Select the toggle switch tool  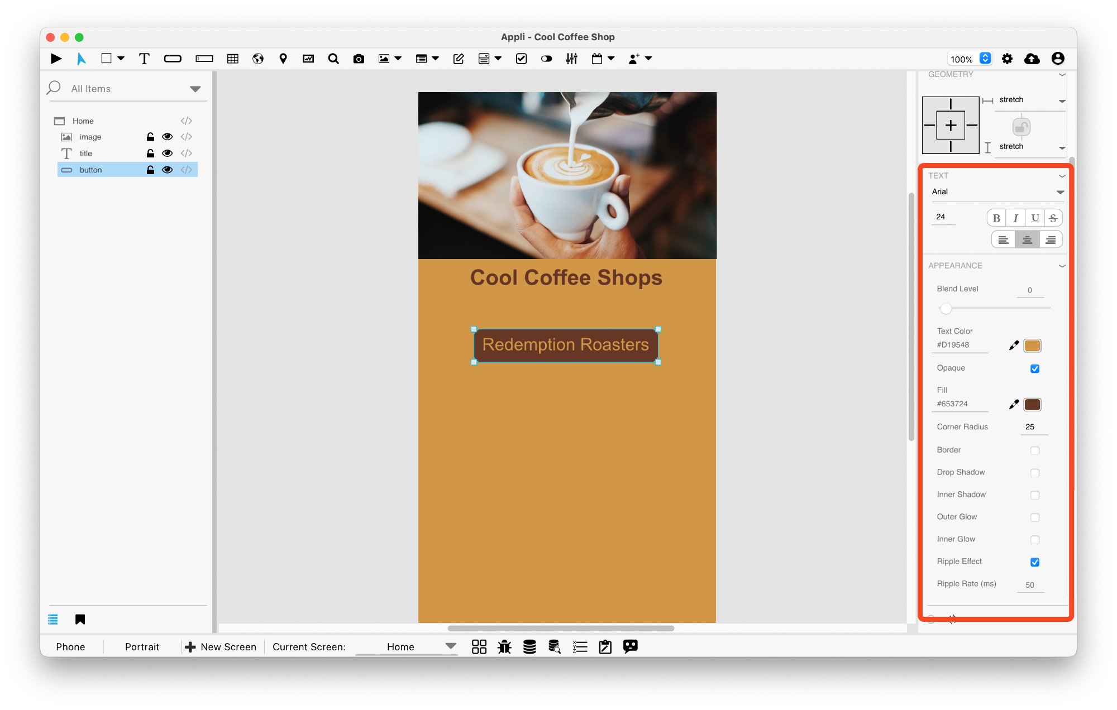coord(547,59)
